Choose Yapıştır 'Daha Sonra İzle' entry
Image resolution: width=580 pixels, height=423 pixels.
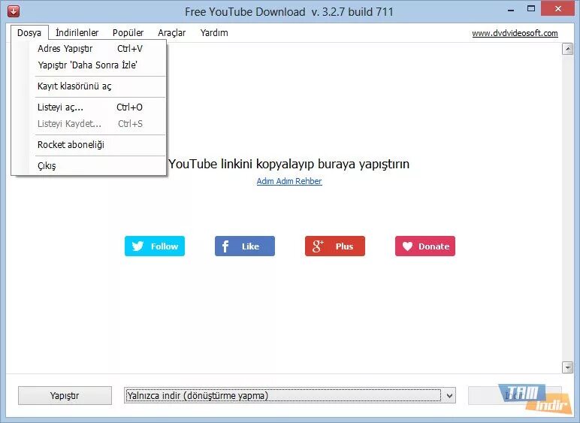coord(87,65)
